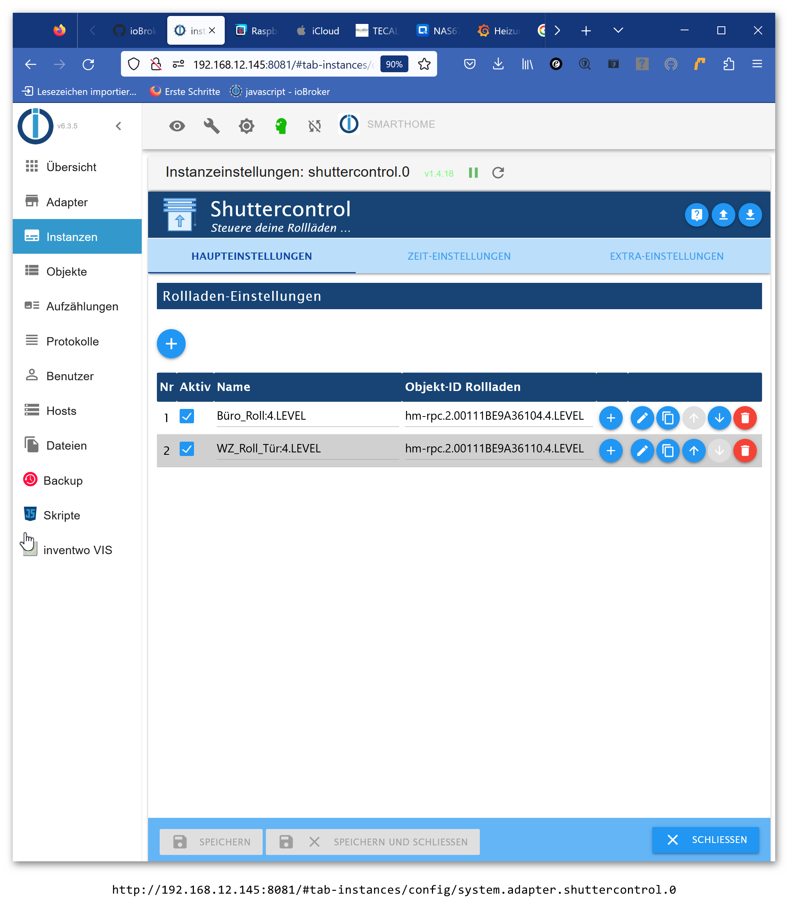Copy the WZ_Roll_Tür:4.LEVEL row
The width and height of the screenshot is (788, 906).
(667, 451)
